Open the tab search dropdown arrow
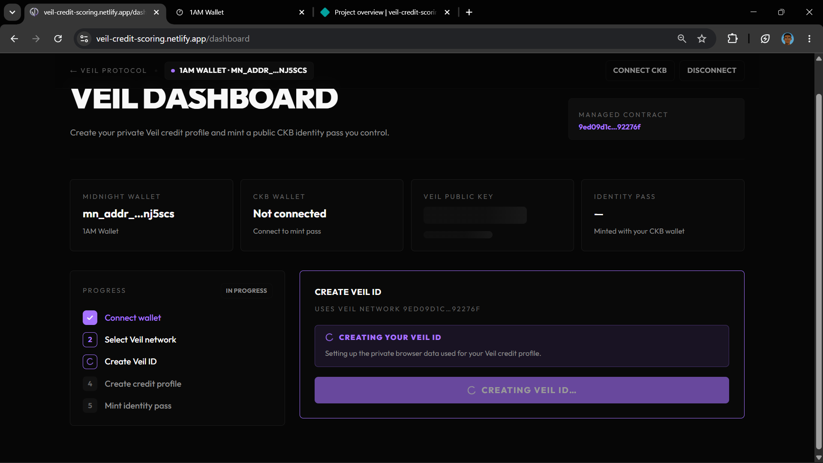 point(12,12)
